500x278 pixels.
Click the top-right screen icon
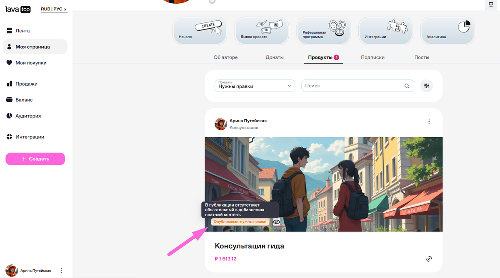pyautogui.click(x=491, y=5)
